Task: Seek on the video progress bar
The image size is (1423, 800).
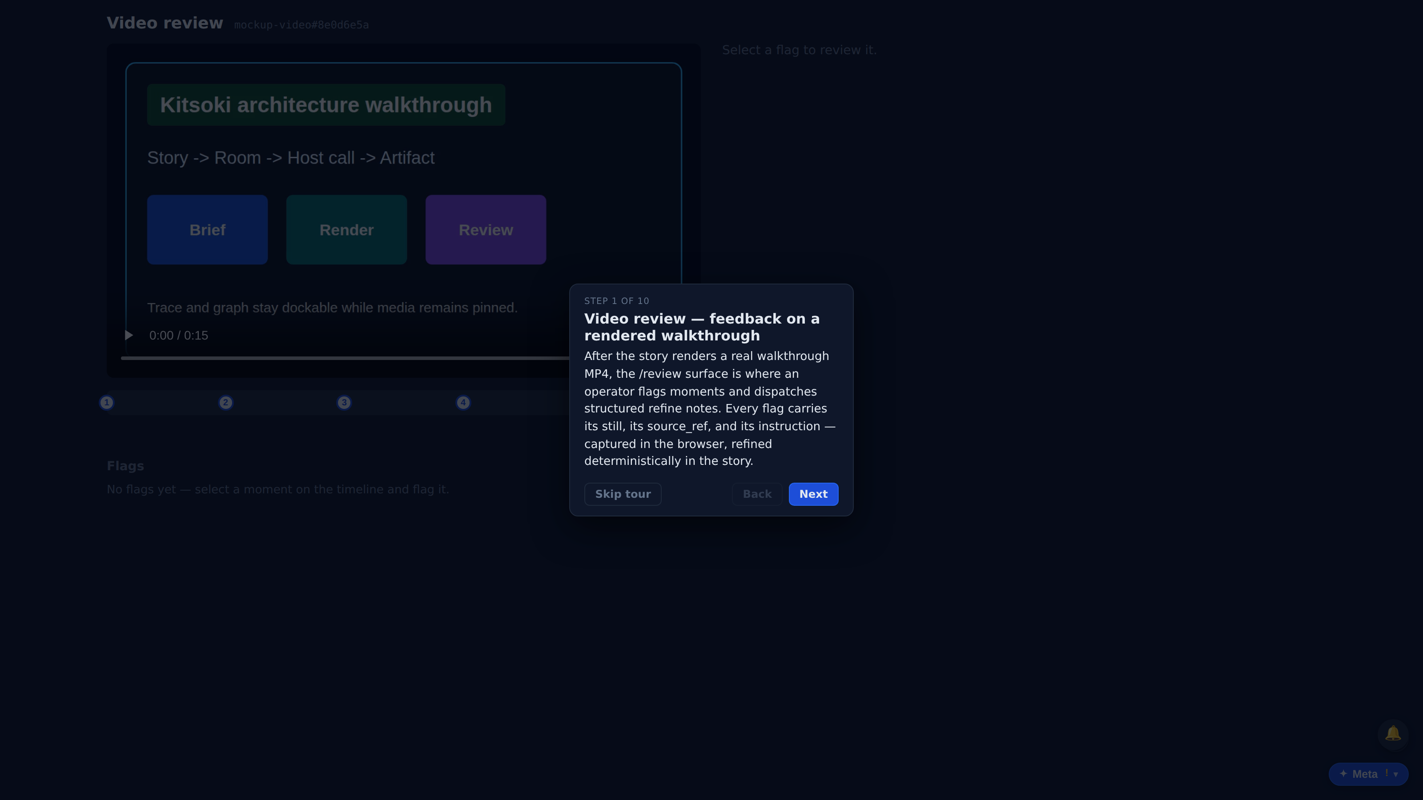Action: [x=345, y=358]
